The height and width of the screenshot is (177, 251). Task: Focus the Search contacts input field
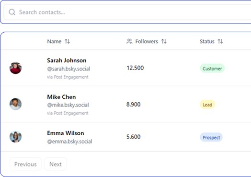(127, 12)
